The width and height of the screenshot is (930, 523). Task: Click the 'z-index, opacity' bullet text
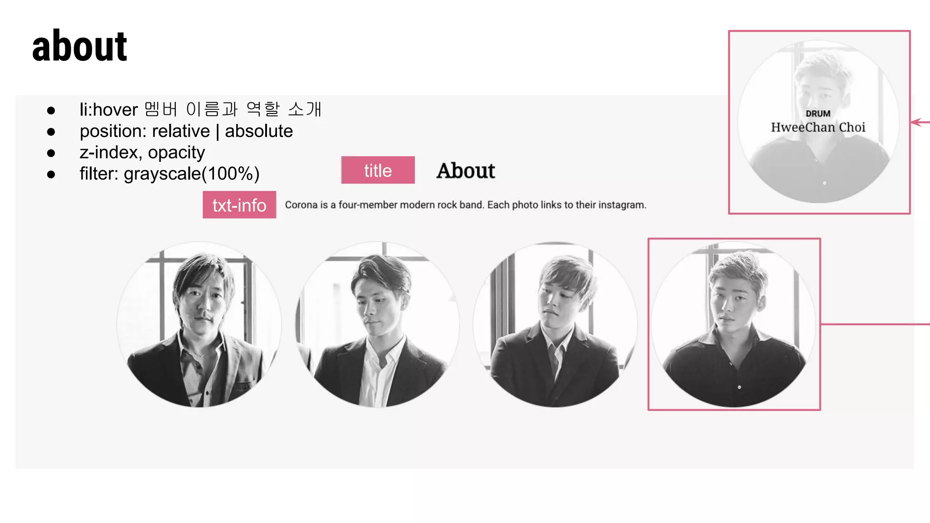[x=142, y=153]
